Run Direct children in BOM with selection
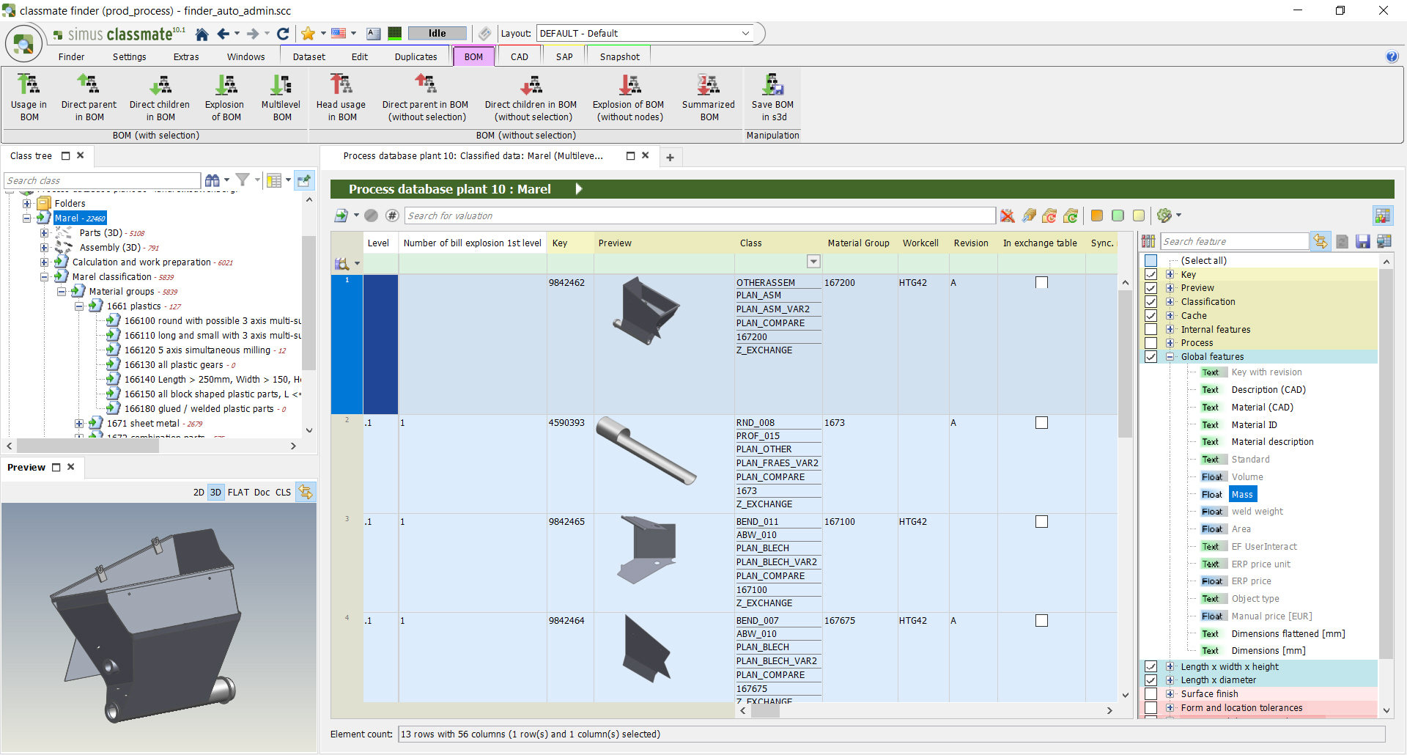This screenshot has height=755, width=1407. (160, 97)
